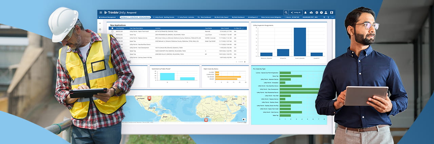Screen dimensions: 434x144
Task: Open the search magnifier in header
Action: (x=286, y=12)
